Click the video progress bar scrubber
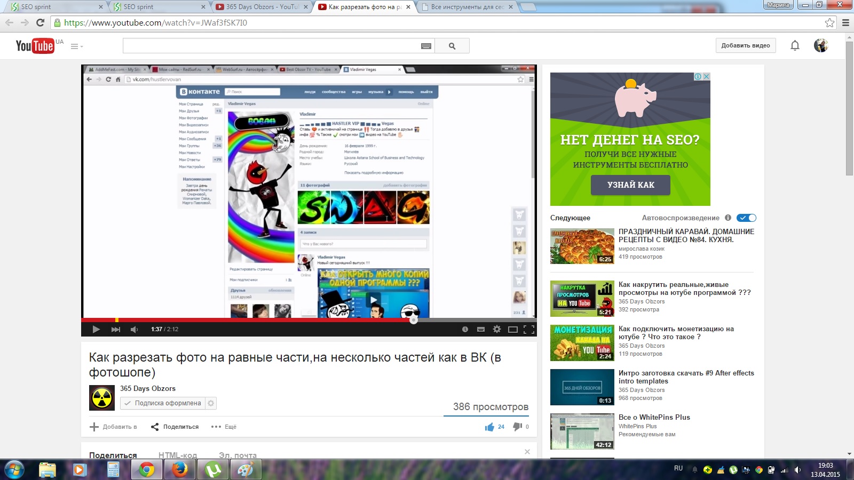 coord(413,320)
